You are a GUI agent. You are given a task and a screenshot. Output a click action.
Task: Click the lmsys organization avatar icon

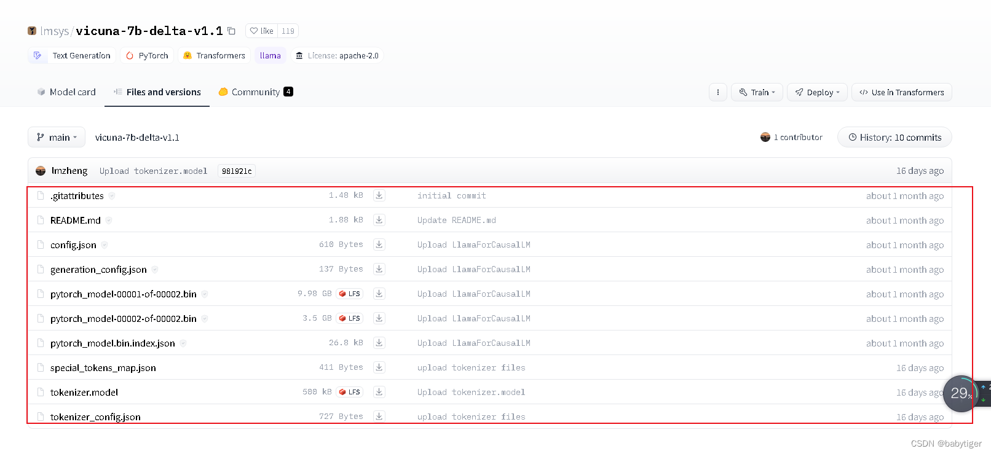[x=32, y=31]
